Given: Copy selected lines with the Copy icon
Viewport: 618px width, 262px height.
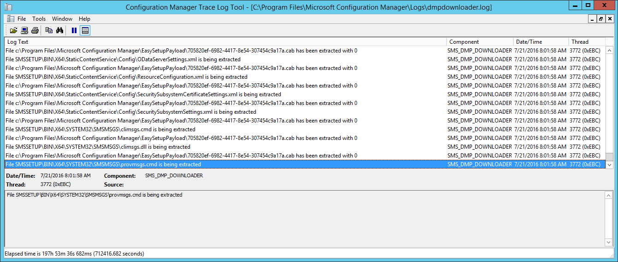Looking at the screenshot, I should point(49,30).
